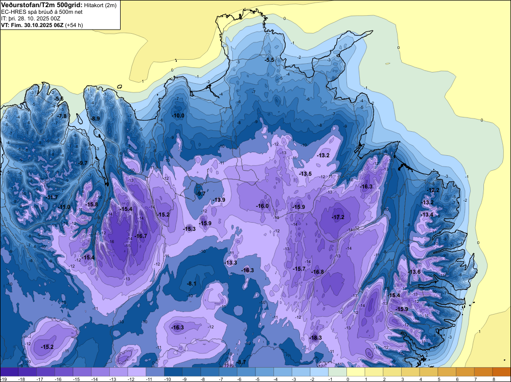The width and height of the screenshot is (511, 382).
Task: Select the -17.2 temperature minimum label
Action: tap(338, 217)
